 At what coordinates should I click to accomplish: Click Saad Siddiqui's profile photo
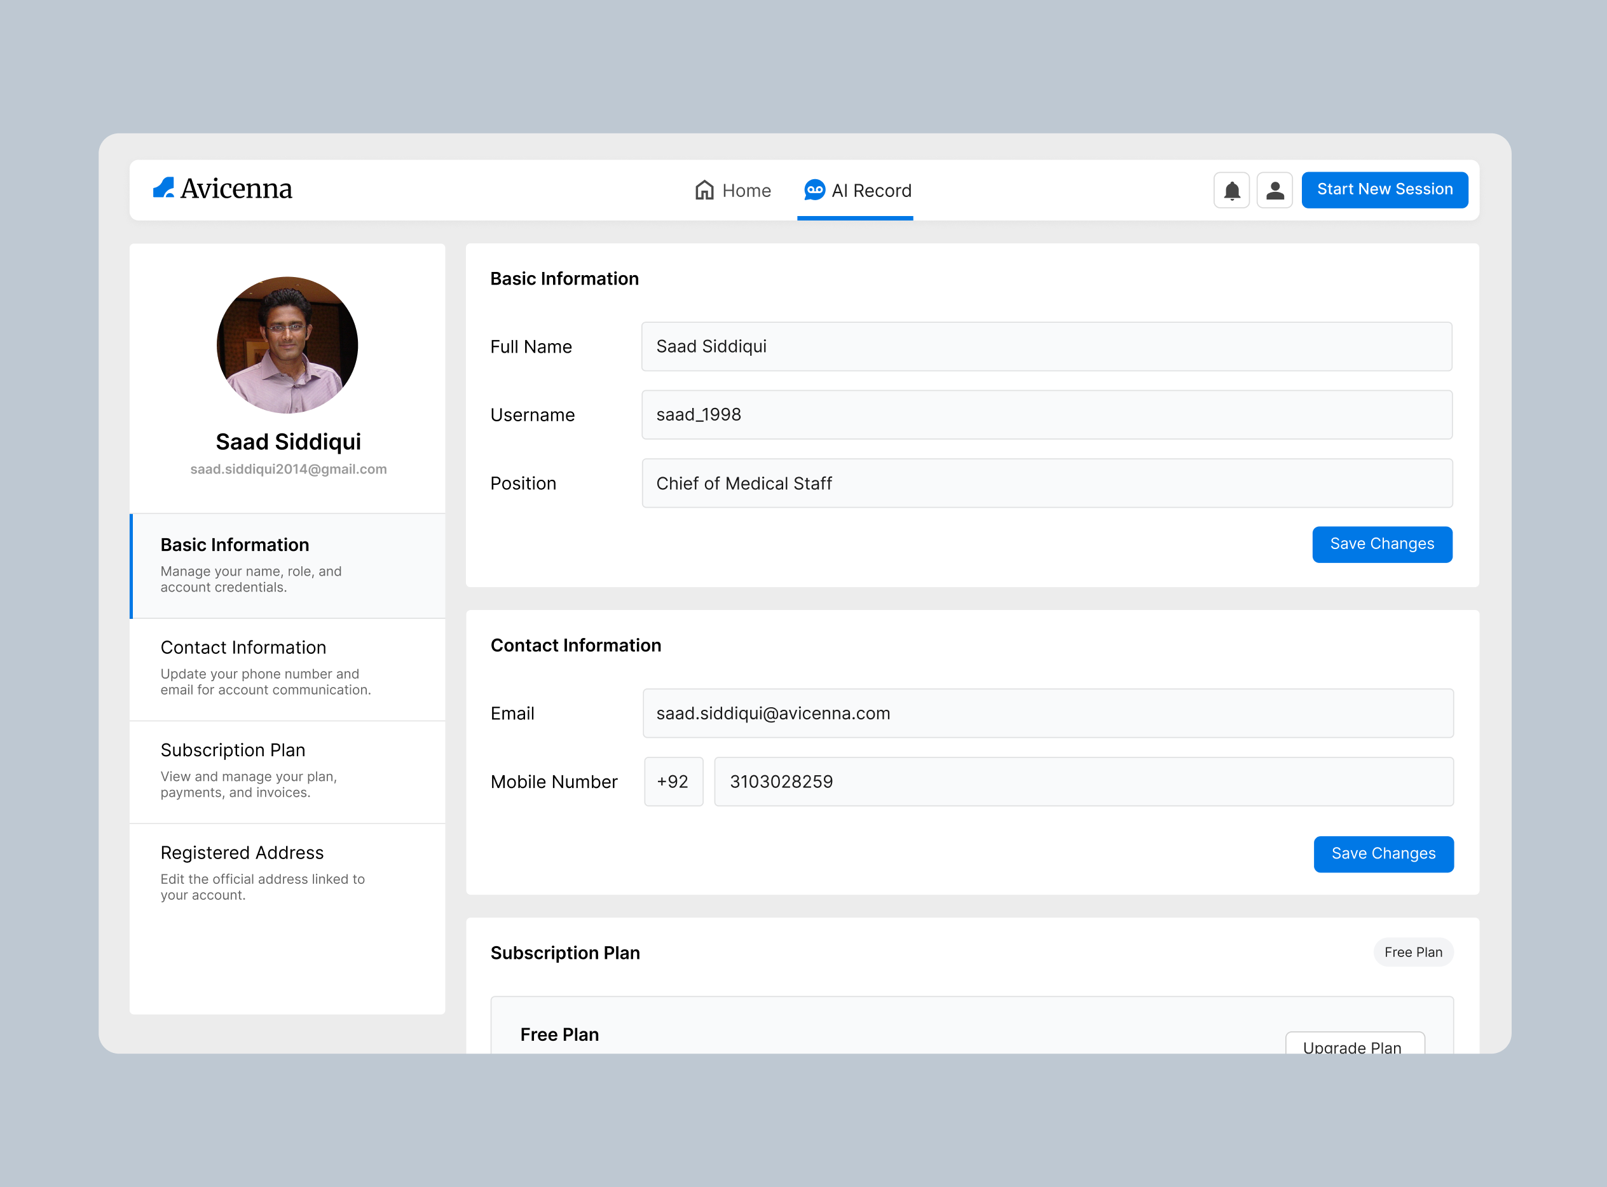(x=287, y=345)
